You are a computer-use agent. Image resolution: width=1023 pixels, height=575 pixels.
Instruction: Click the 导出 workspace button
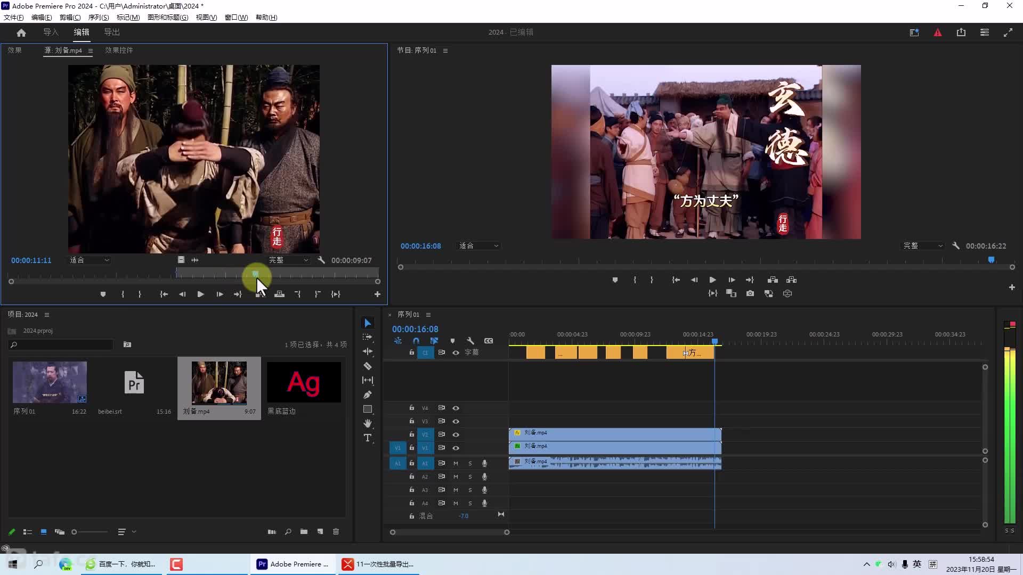tap(112, 32)
